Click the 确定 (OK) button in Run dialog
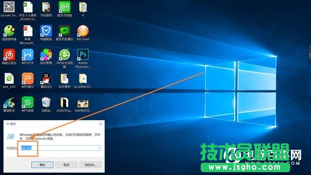The width and height of the screenshot is (311, 175). (x=42, y=165)
